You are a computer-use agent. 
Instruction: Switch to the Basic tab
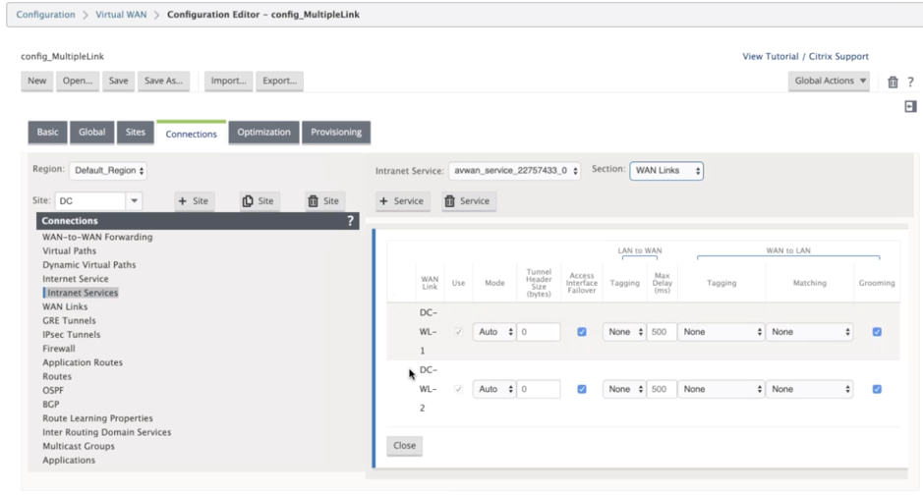point(48,133)
